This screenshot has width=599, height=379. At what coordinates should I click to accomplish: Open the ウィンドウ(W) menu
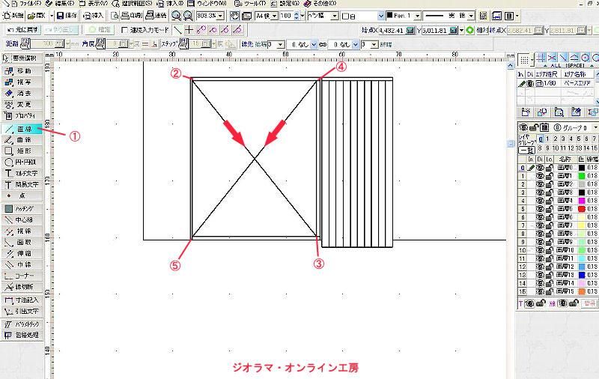click(x=213, y=4)
